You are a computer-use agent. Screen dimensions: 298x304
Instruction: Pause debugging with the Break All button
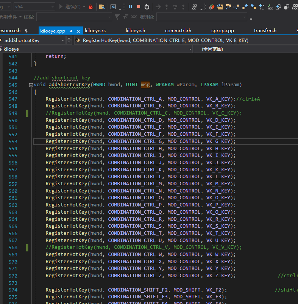130,7
